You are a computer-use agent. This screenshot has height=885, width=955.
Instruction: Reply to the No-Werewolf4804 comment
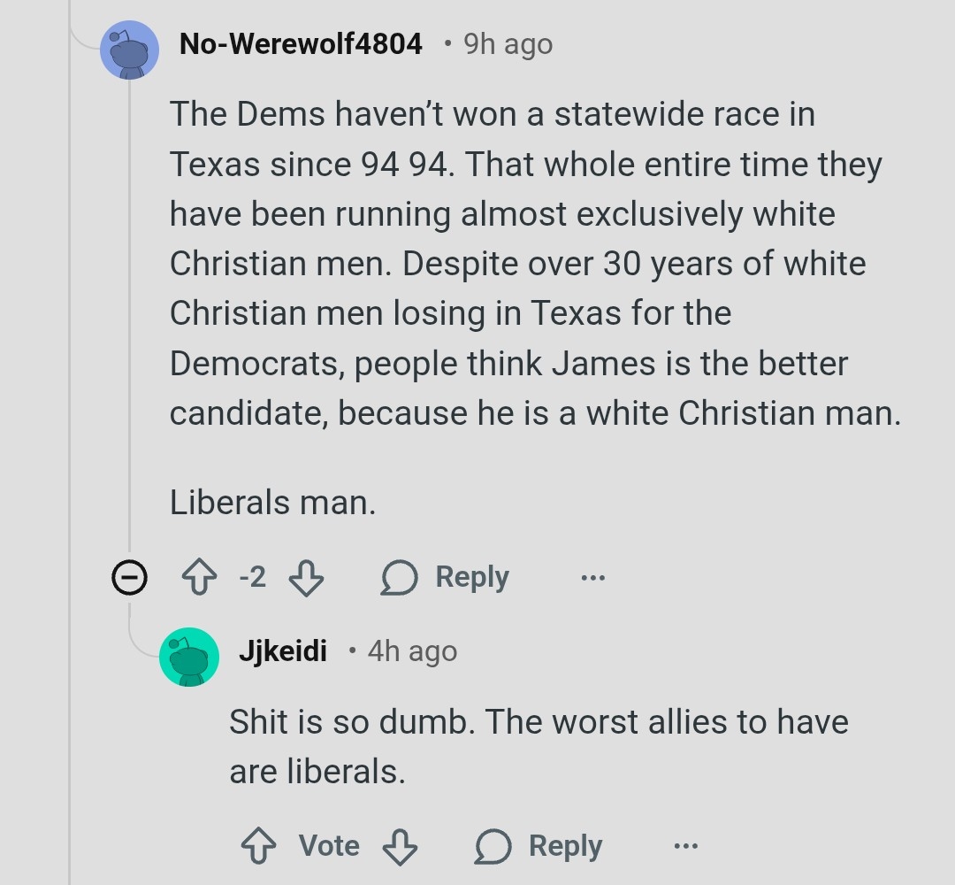tap(446, 578)
